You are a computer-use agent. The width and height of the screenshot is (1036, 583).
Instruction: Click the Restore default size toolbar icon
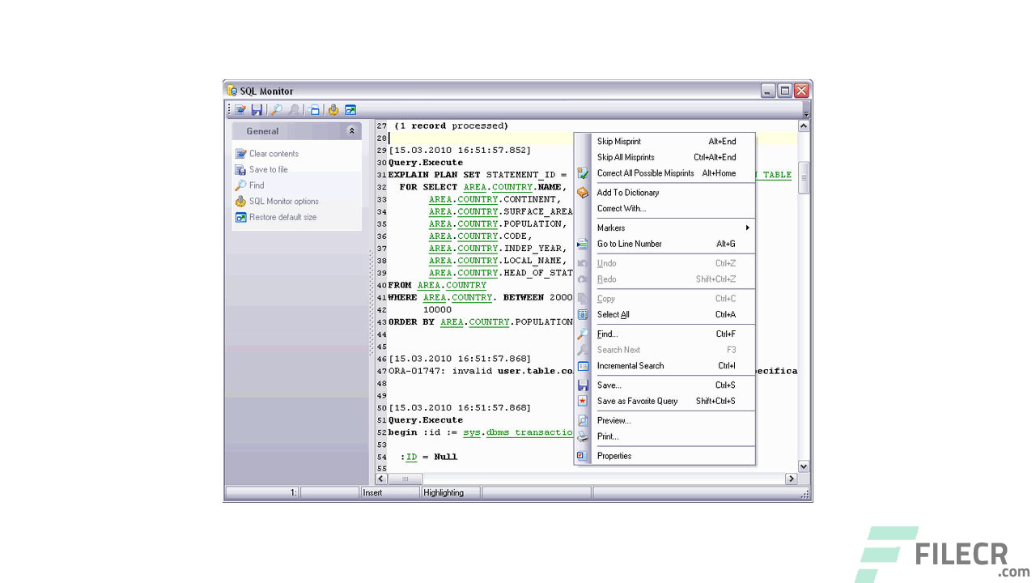click(x=350, y=110)
